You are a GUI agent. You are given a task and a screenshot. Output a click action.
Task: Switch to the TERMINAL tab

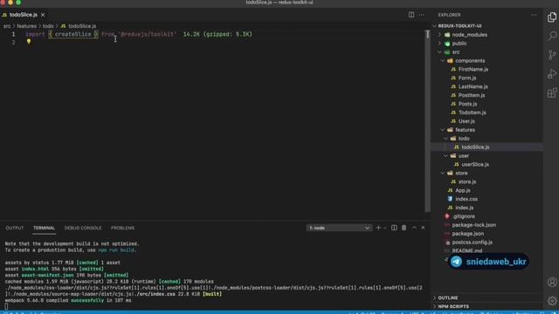(44, 228)
